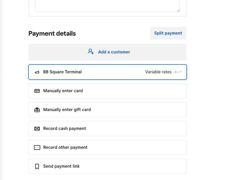Screen dimensions: 234x180
Task: Click the Payment details heading
Action: pos(52,34)
